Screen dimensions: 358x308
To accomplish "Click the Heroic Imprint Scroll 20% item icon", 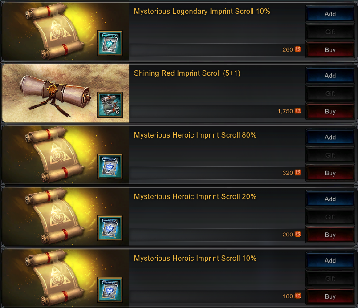I will 110,228.
